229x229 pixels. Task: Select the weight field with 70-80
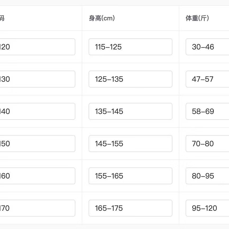click(207, 144)
